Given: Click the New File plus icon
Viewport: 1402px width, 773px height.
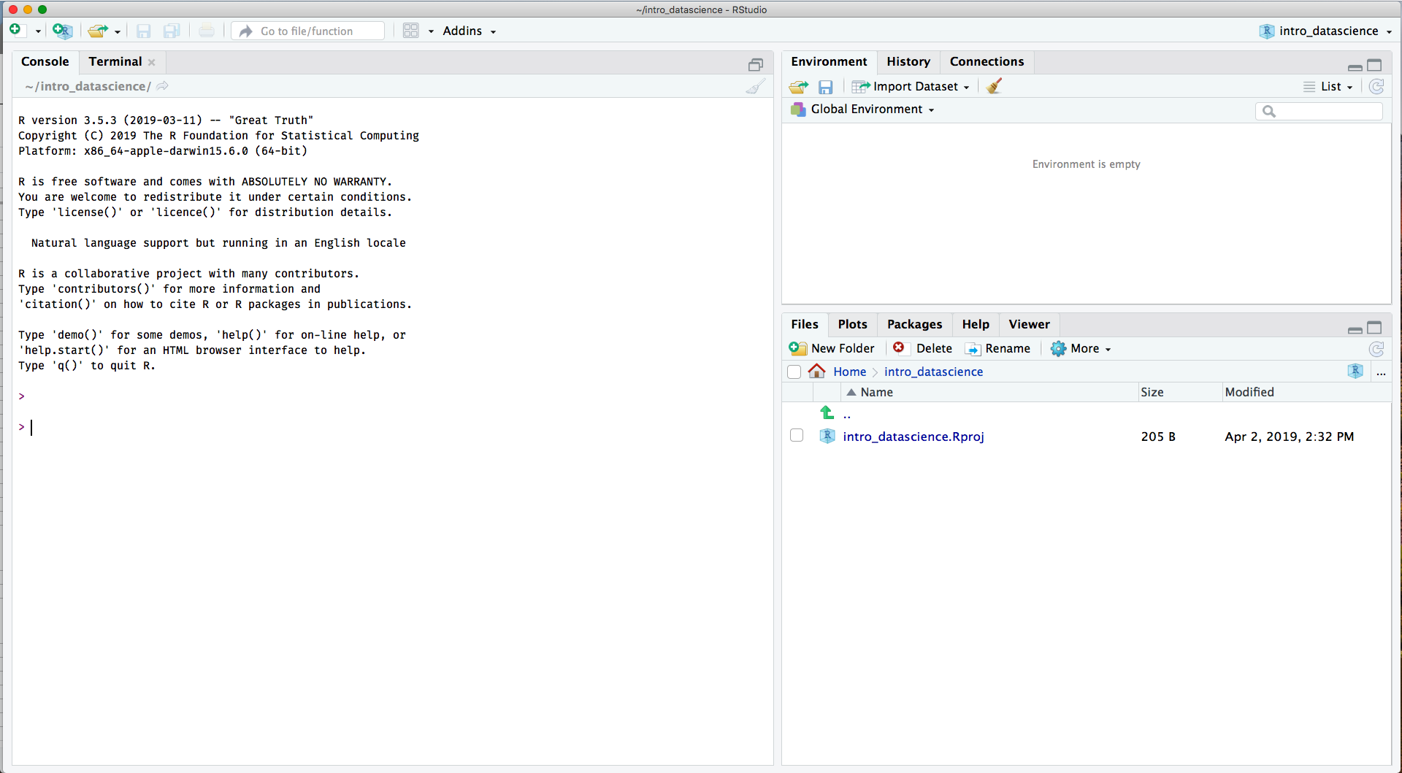Looking at the screenshot, I should (x=15, y=30).
